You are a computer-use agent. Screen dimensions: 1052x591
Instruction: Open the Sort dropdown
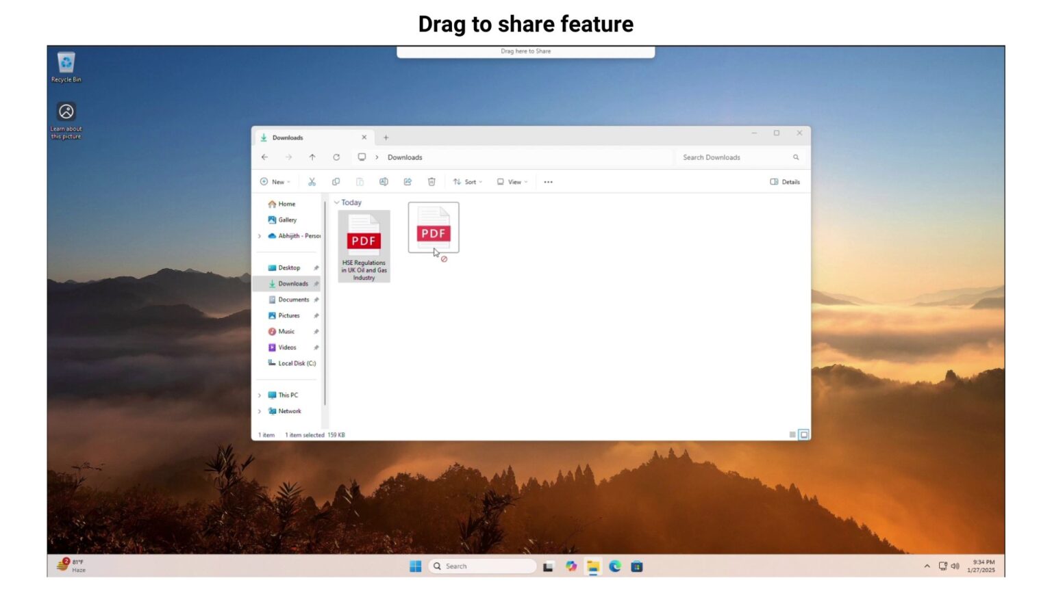tap(468, 181)
